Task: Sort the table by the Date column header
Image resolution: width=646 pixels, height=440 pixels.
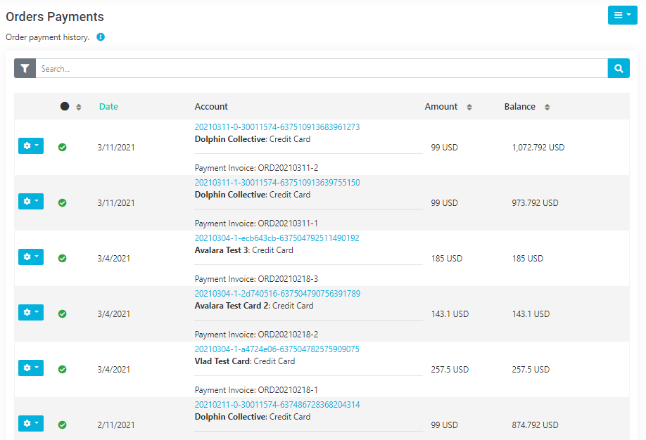Action: click(x=108, y=106)
